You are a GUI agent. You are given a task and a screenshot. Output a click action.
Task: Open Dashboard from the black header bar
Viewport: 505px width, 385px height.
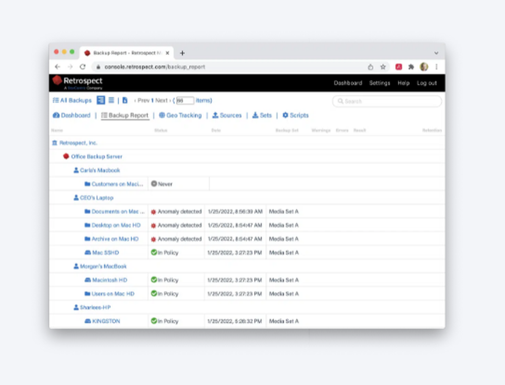[348, 83]
